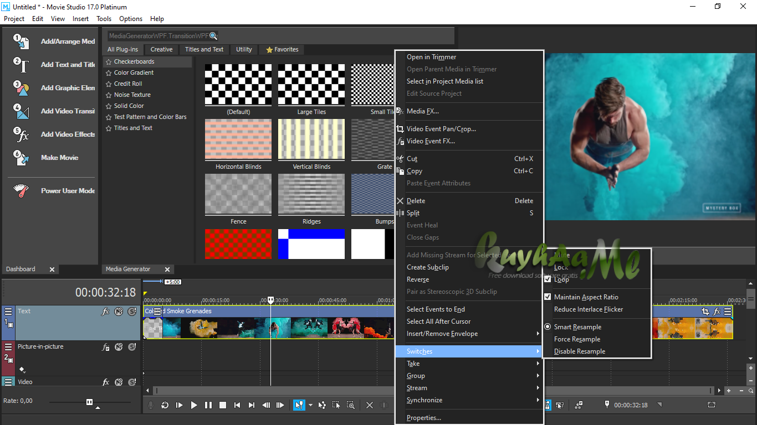Open the Tools menu

coord(104,18)
